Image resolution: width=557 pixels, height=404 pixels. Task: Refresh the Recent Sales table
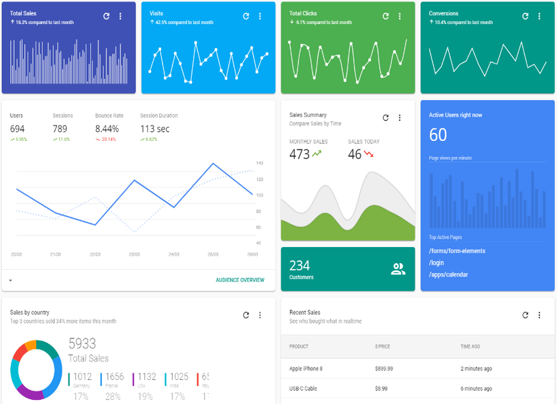tap(525, 315)
